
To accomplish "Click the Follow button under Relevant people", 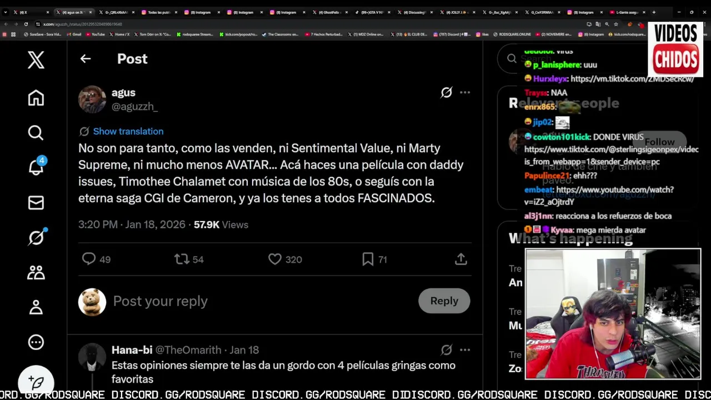I will (659, 142).
